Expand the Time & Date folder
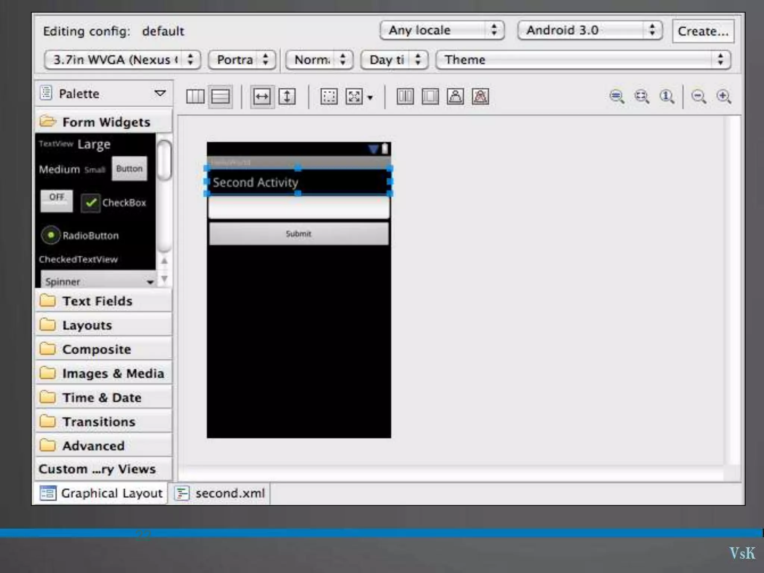 click(x=104, y=397)
